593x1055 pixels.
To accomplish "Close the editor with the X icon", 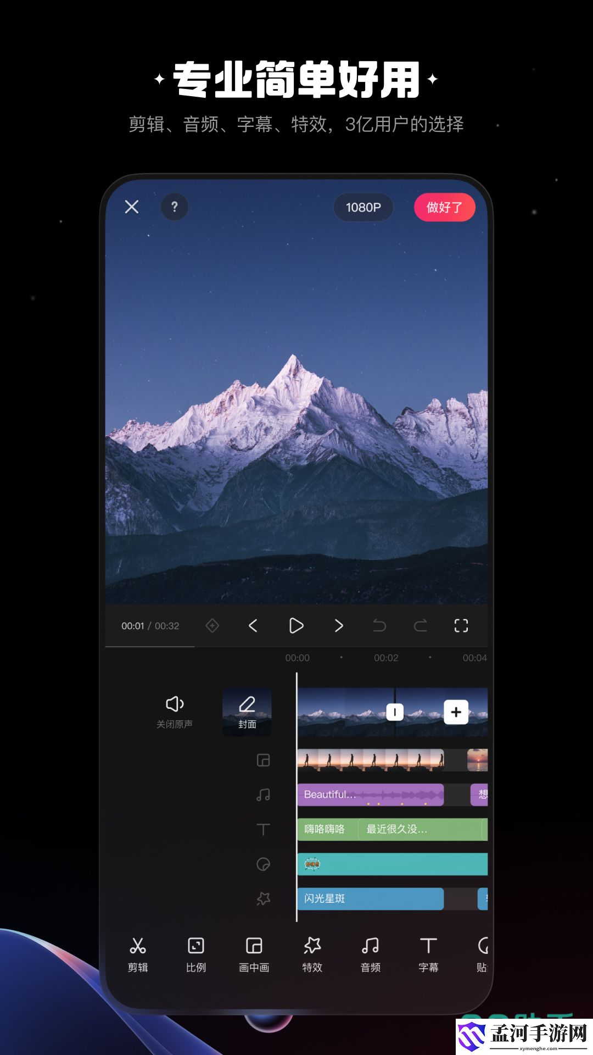I will click(x=132, y=207).
